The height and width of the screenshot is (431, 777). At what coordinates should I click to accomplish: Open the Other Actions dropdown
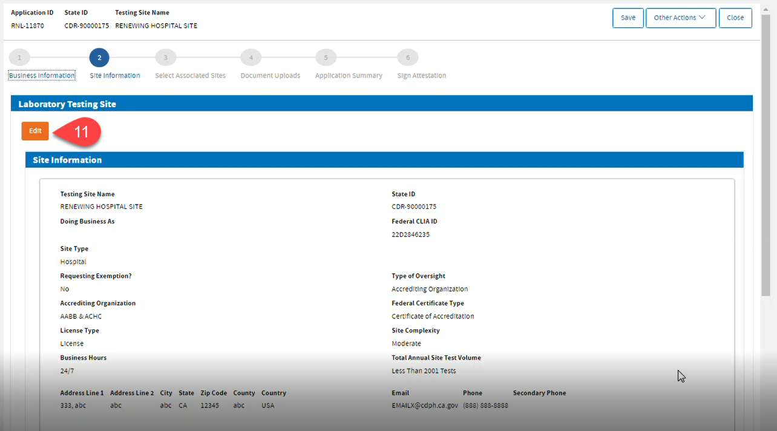(x=681, y=18)
